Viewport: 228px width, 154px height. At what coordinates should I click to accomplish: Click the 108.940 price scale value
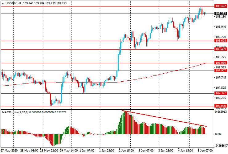click(221, 27)
